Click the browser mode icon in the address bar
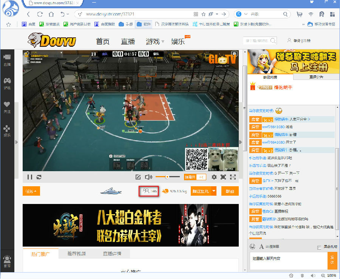This screenshot has height=279, width=340. pos(211,14)
